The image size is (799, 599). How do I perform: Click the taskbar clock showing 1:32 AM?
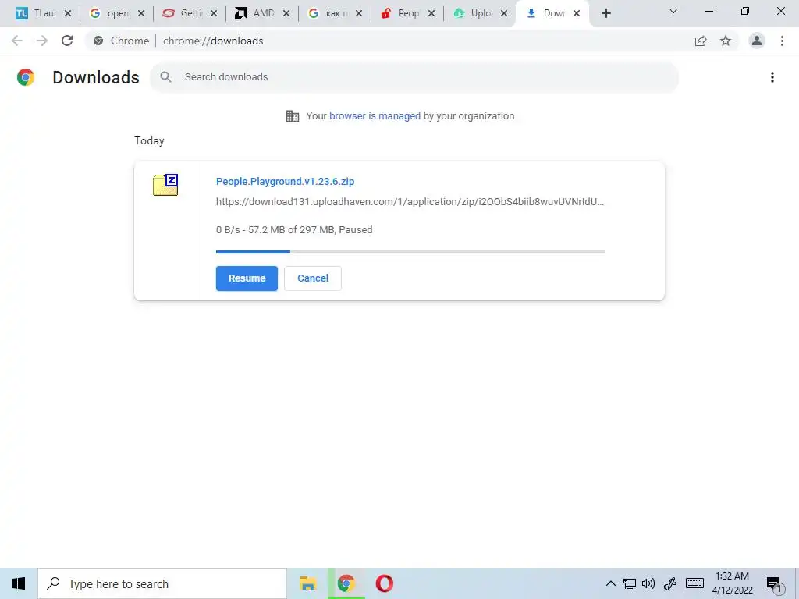point(732,583)
